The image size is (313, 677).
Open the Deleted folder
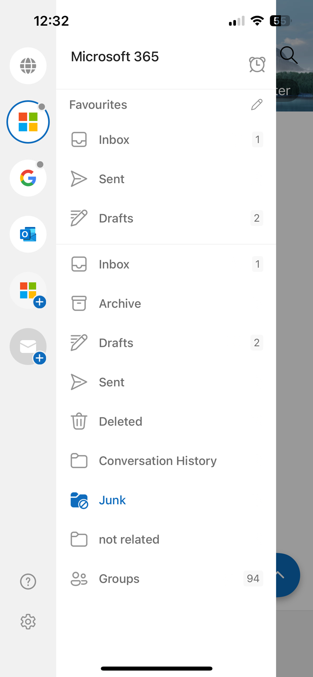coord(166,422)
